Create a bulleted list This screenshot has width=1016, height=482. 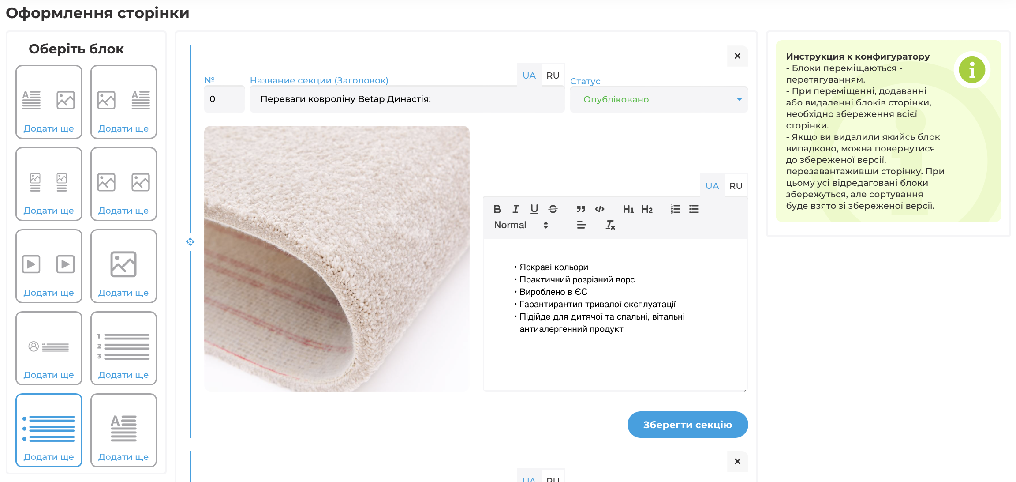click(x=694, y=209)
